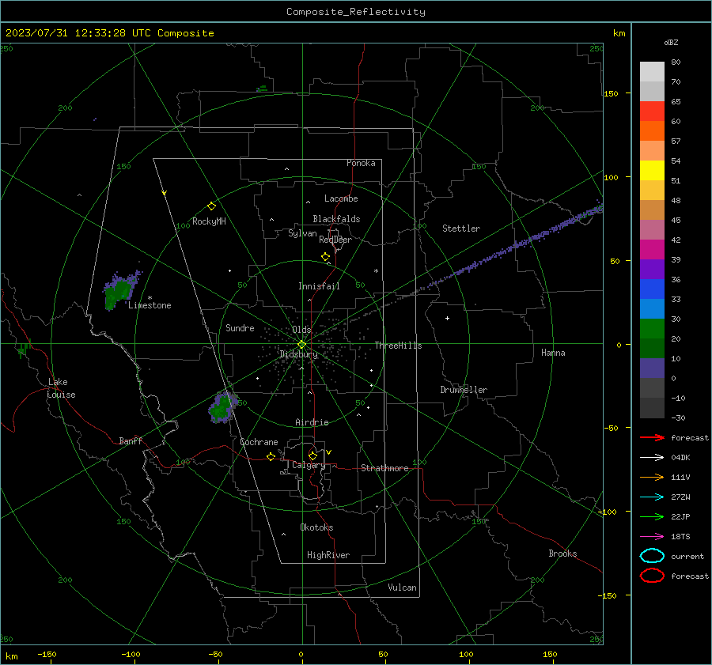
Task: Pick the light blue swatch labeled 33
Action: click(x=652, y=308)
